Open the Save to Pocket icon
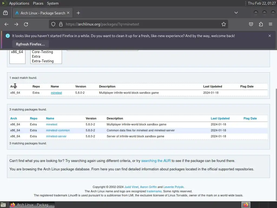 coord(251,24)
